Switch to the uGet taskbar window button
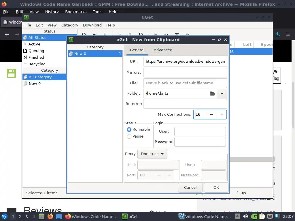 coord(130,217)
